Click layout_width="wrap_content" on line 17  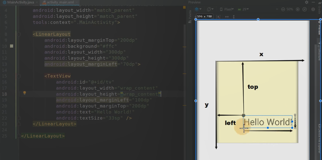pyautogui.click(x=107, y=88)
